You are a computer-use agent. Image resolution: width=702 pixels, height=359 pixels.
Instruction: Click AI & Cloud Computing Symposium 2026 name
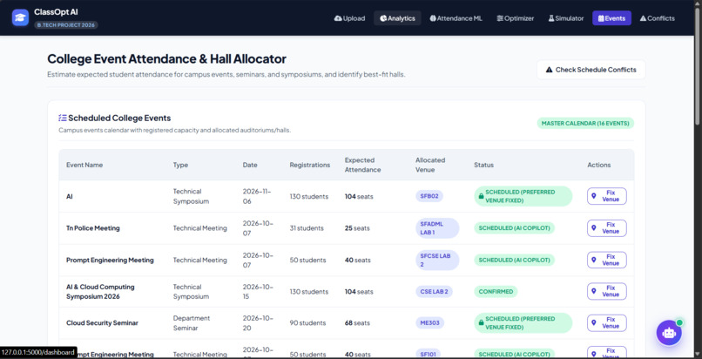(x=100, y=291)
